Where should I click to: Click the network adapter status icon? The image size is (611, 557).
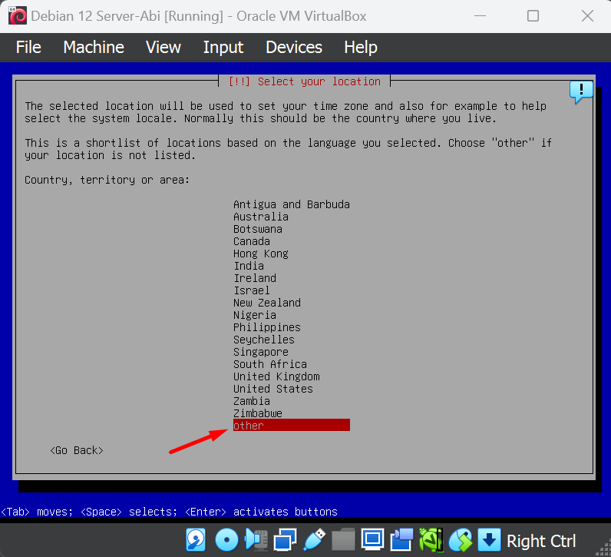pyautogui.click(x=286, y=541)
